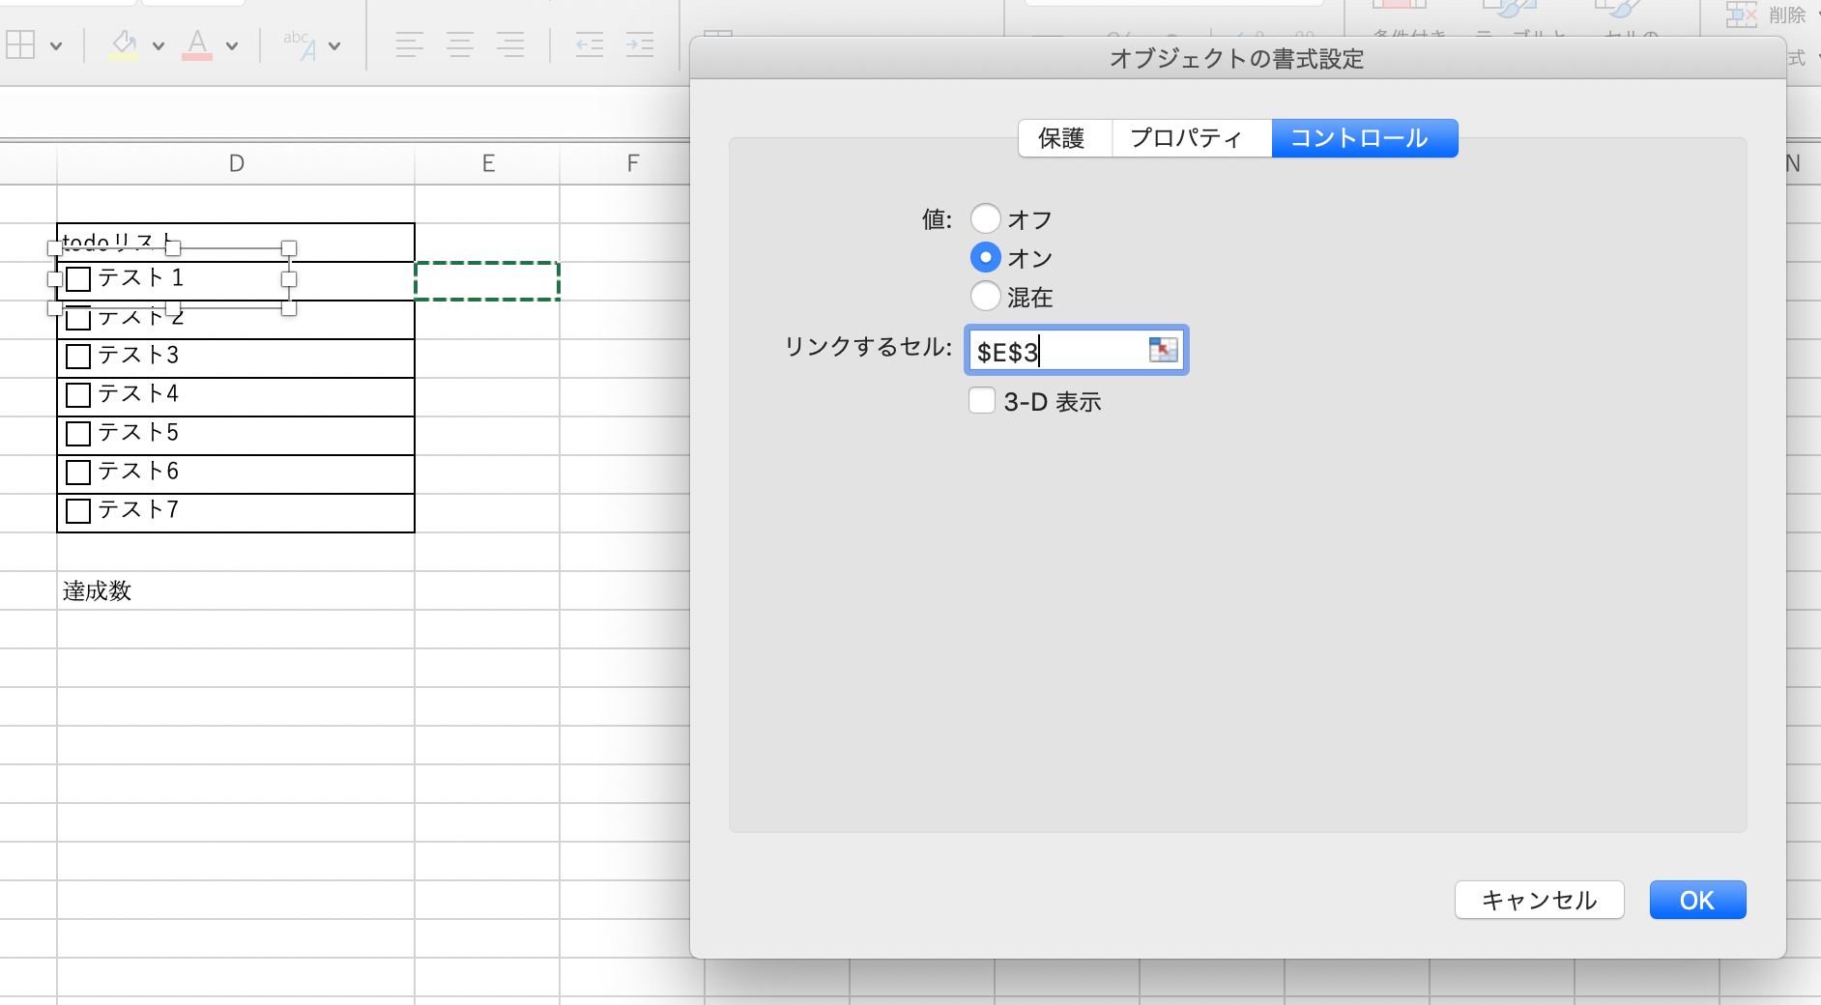
Task: Toggle the 3-D 表示 checkbox
Action: point(982,400)
